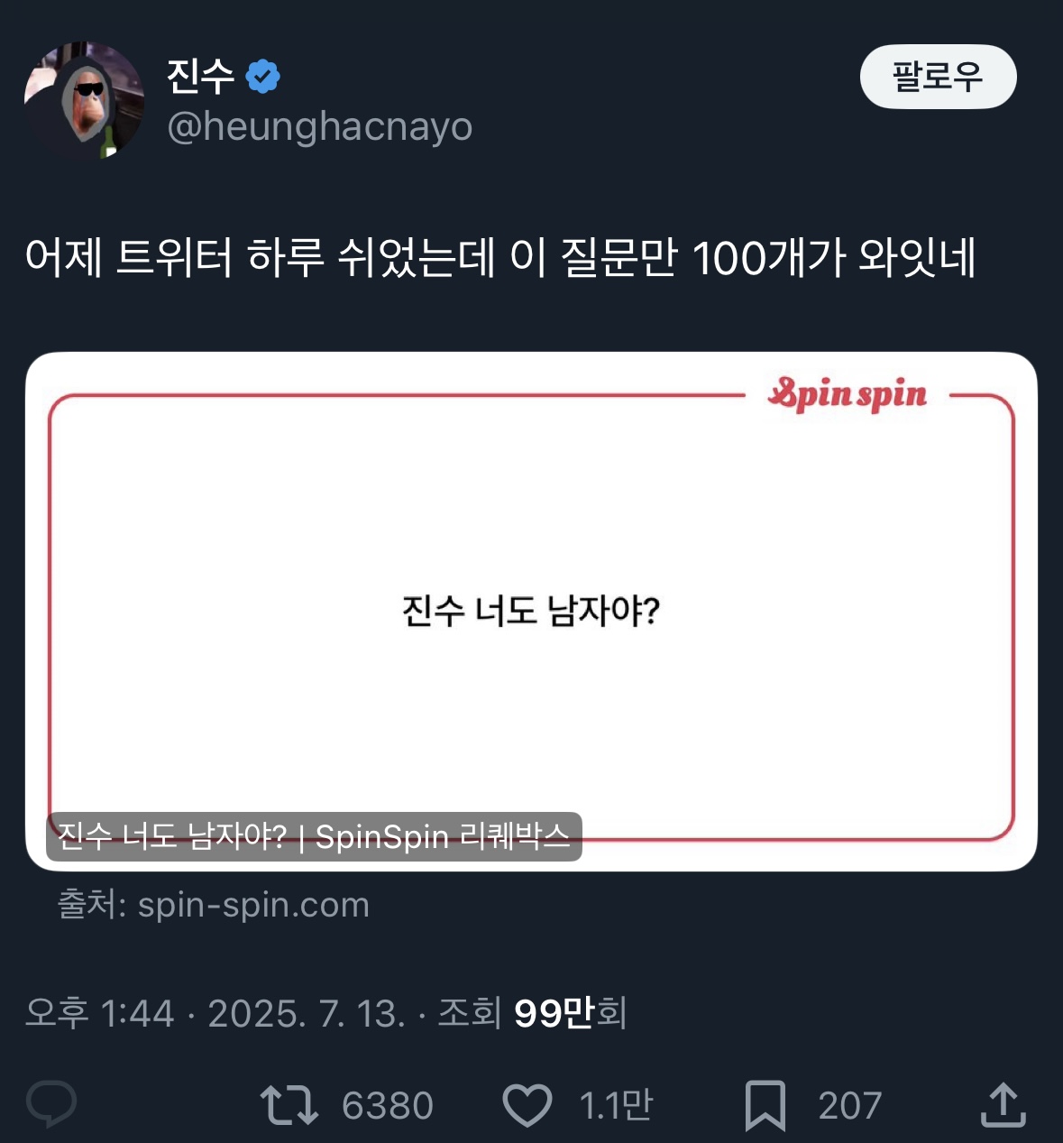The height and width of the screenshot is (1143, 1063).
Task: Click the 출처: spin-spin.com source link
Action: [x=214, y=905]
